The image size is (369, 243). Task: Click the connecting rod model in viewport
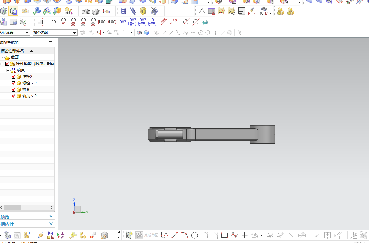212,134
